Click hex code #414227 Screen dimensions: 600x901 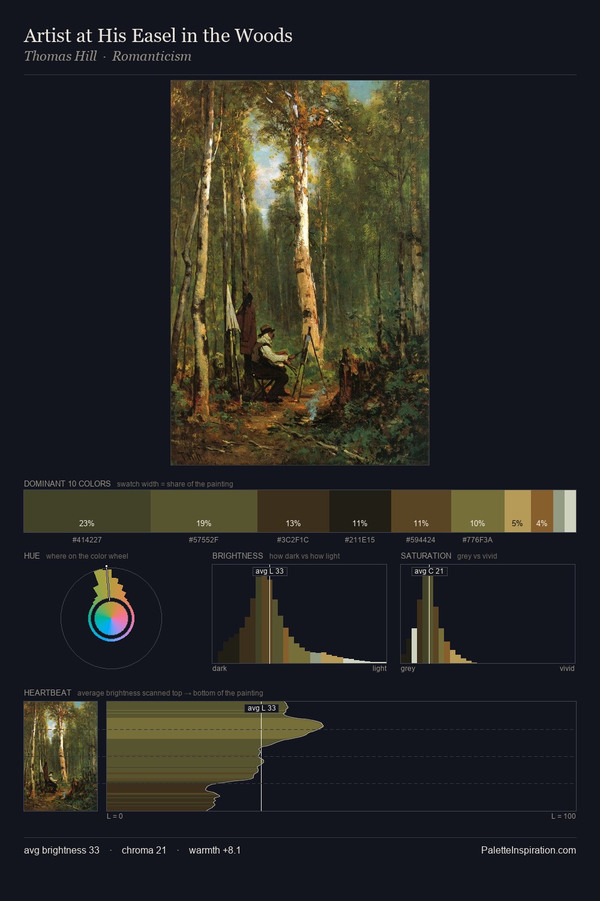pyautogui.click(x=87, y=540)
